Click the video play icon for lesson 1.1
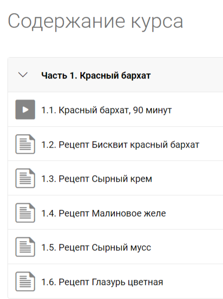Screen dimensions: 223x299 point(25,109)
